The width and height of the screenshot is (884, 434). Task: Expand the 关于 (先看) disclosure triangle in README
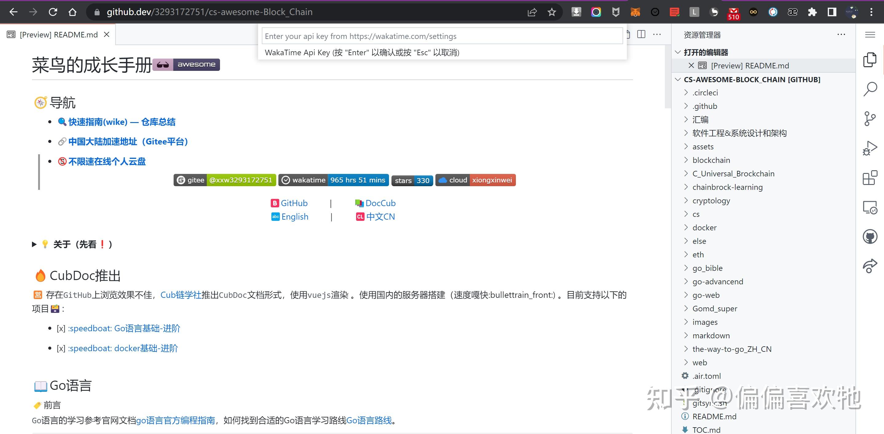coord(34,244)
